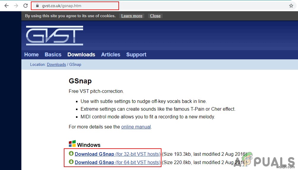Open the online manual link
Image resolution: width=298 pixels, height=170 pixels.
click(x=136, y=127)
